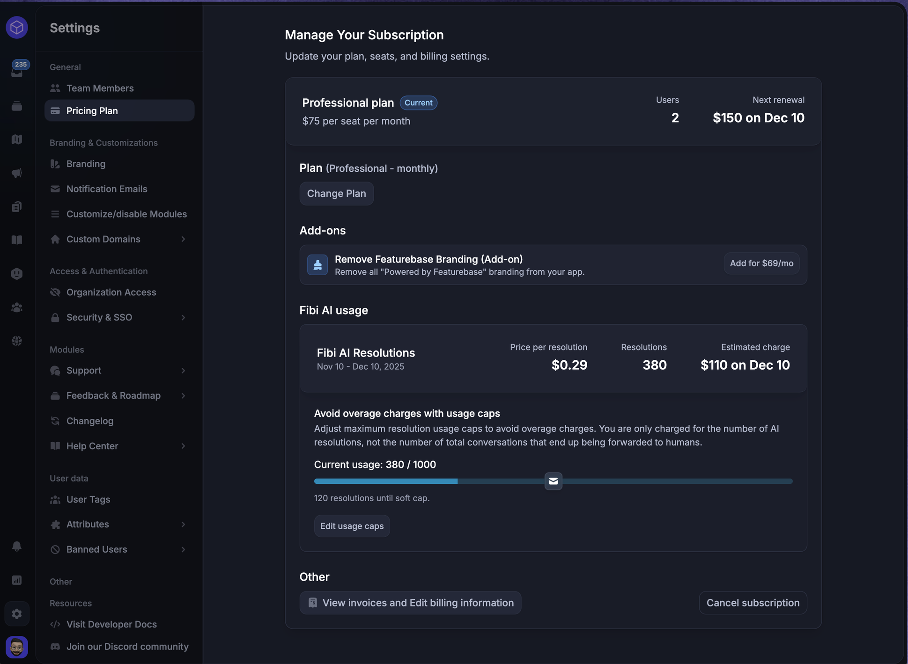Open the help center book icon in rail

[x=17, y=240]
